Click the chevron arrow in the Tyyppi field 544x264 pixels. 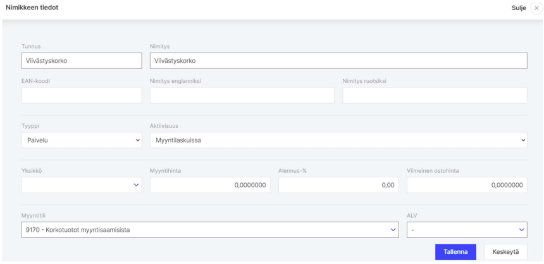pos(138,140)
